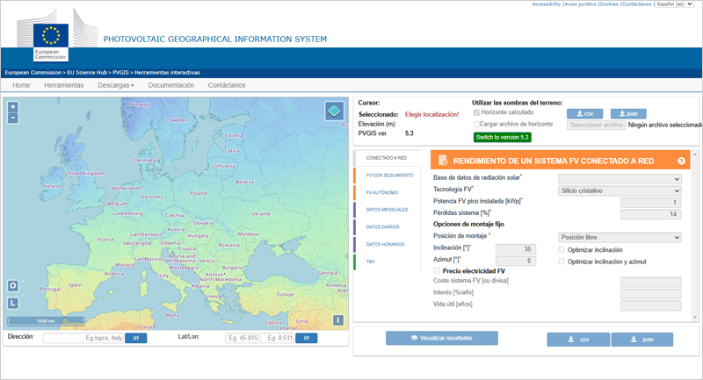Open Base de datos de radiación solar dropdown

(620, 179)
